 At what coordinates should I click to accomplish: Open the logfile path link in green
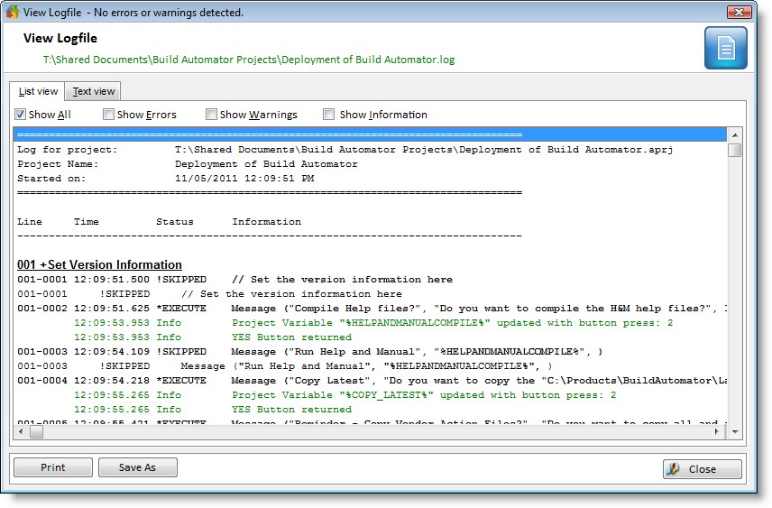(x=249, y=60)
